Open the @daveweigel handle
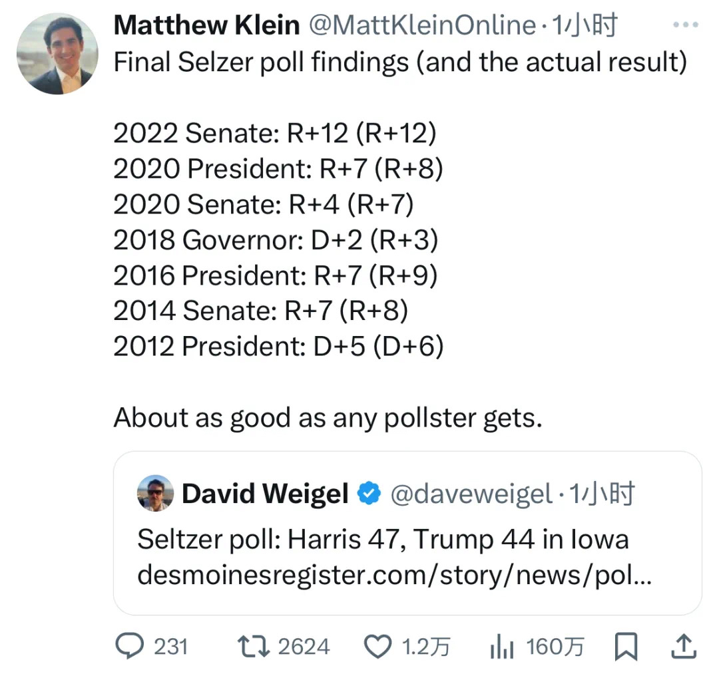 [x=471, y=494]
